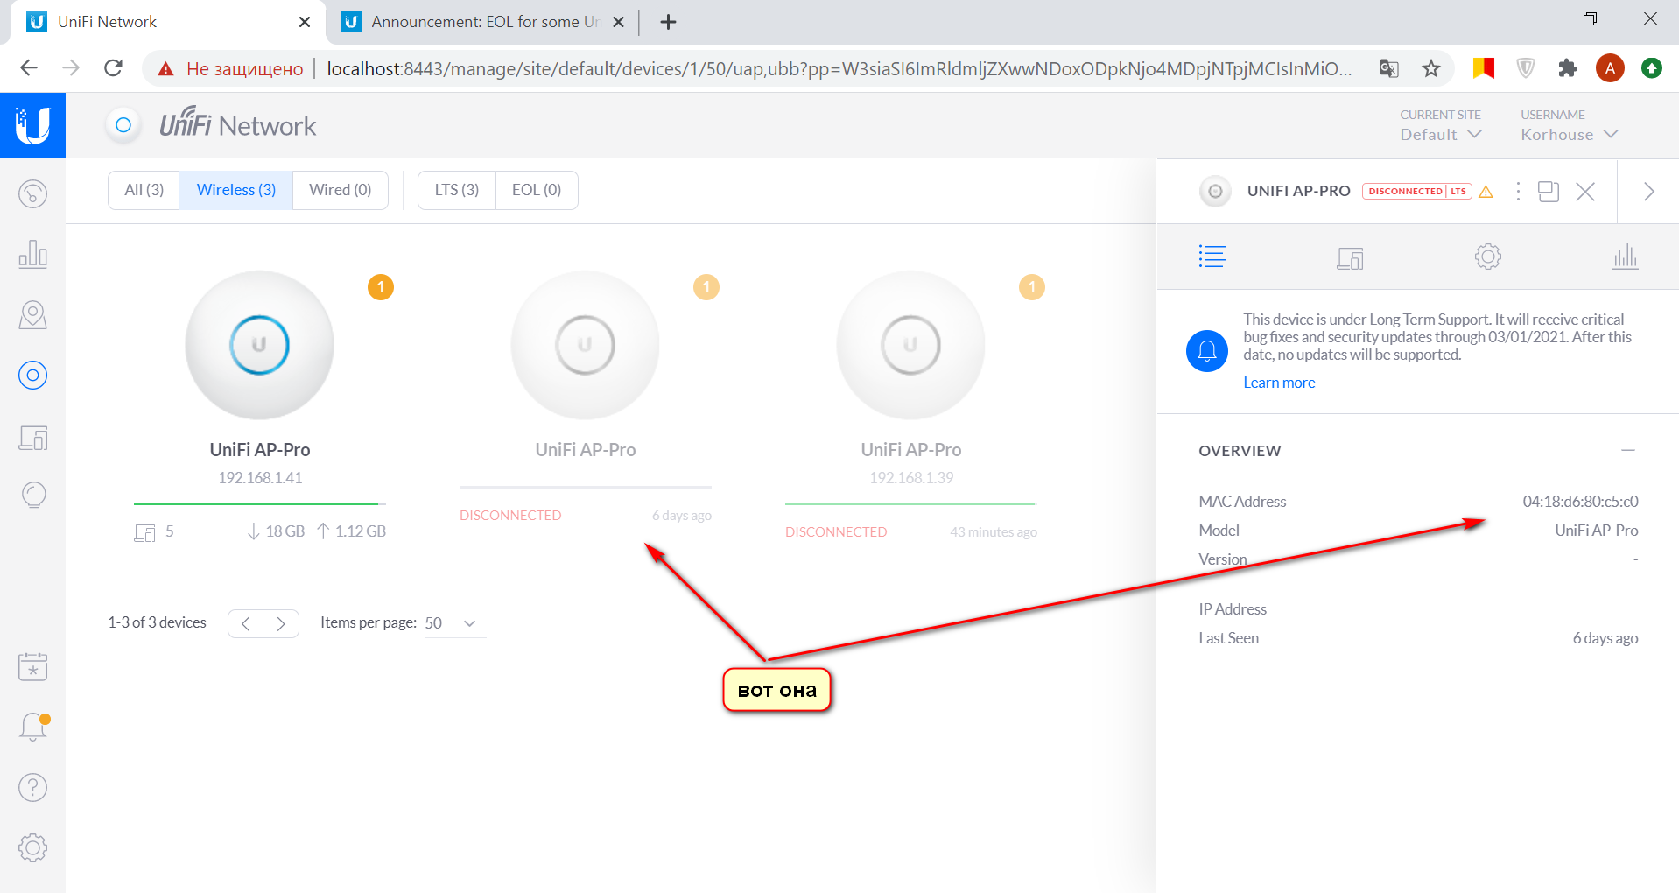The height and width of the screenshot is (893, 1679).
Task: Pop out the device panel window icon
Action: (1549, 192)
